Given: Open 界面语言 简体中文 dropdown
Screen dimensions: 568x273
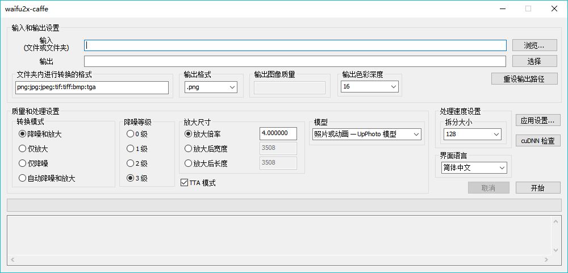Looking at the screenshot, I should coord(474,168).
